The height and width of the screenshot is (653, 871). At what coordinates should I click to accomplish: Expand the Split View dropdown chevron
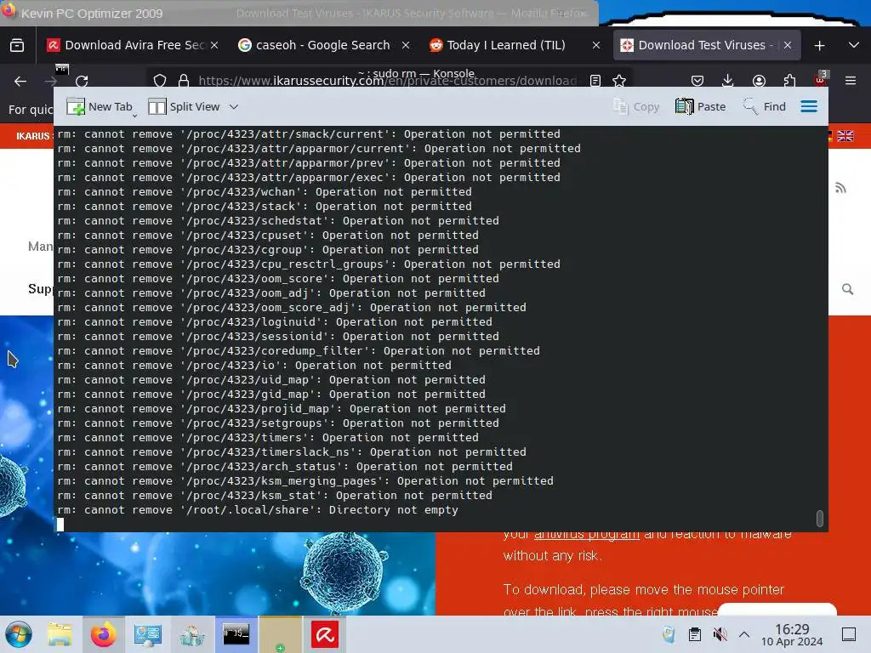pos(234,106)
